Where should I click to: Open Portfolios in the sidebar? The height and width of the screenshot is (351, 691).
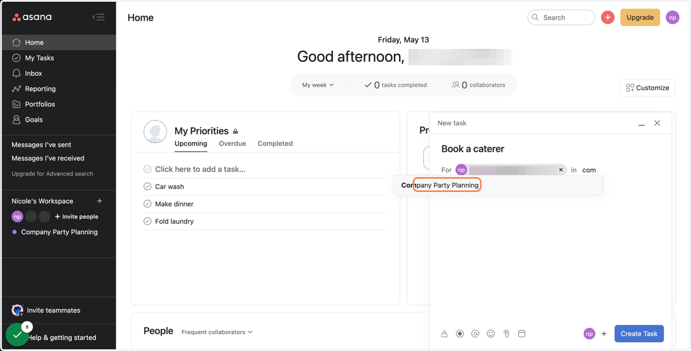coord(58,105)
